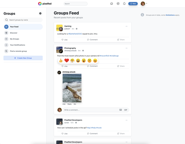185x144 pixels.
Task: Open the ocean photo thumbnail
Action: [72, 88]
